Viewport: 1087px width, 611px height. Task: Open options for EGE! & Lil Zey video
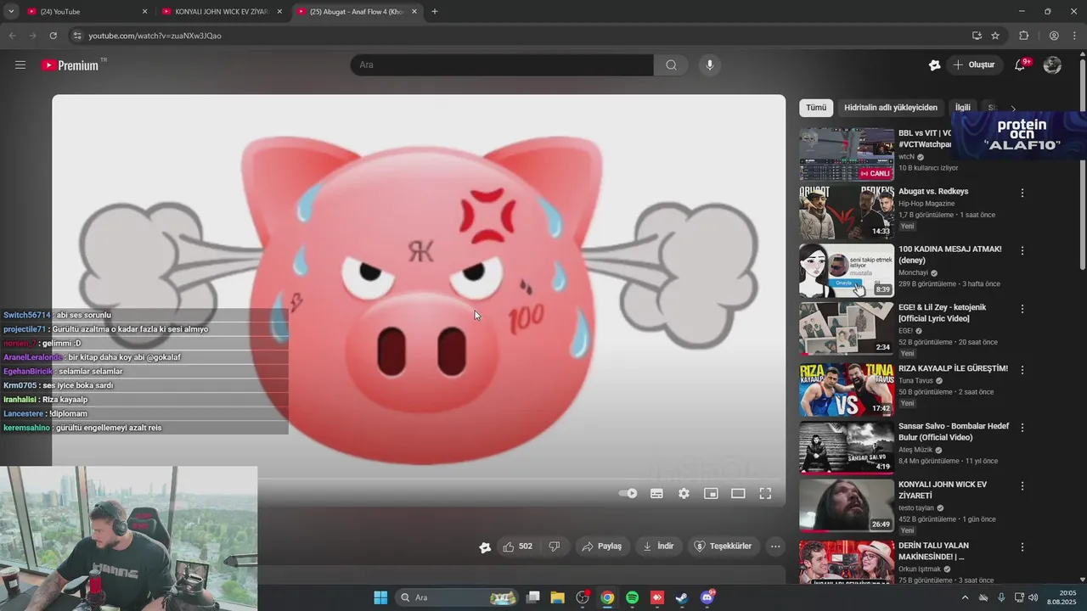coord(1022,309)
